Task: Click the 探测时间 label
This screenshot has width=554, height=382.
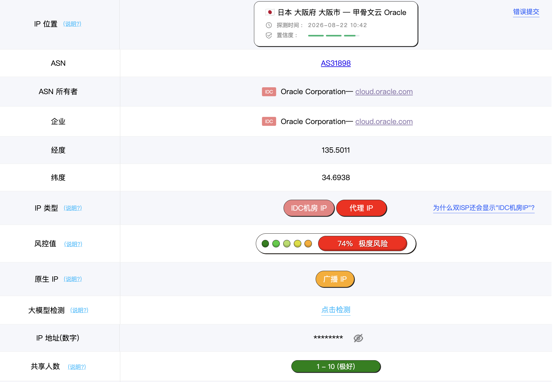Action: [x=289, y=25]
